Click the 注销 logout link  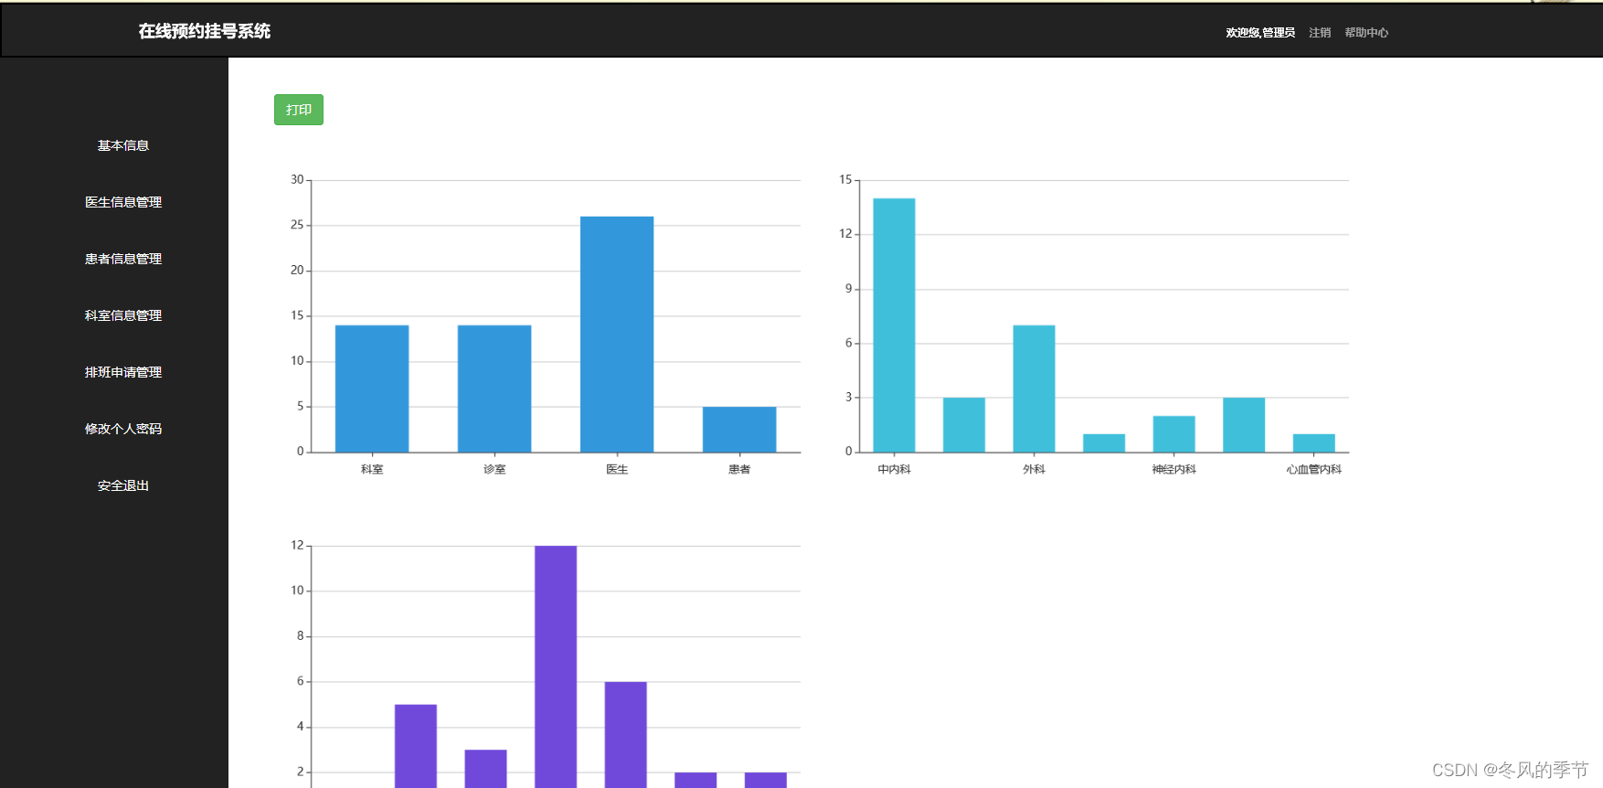click(x=1320, y=32)
